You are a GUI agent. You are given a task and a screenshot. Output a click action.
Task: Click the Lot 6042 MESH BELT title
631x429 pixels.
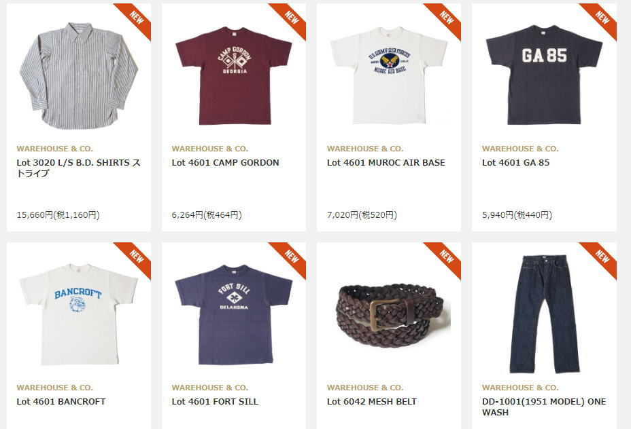371,402
